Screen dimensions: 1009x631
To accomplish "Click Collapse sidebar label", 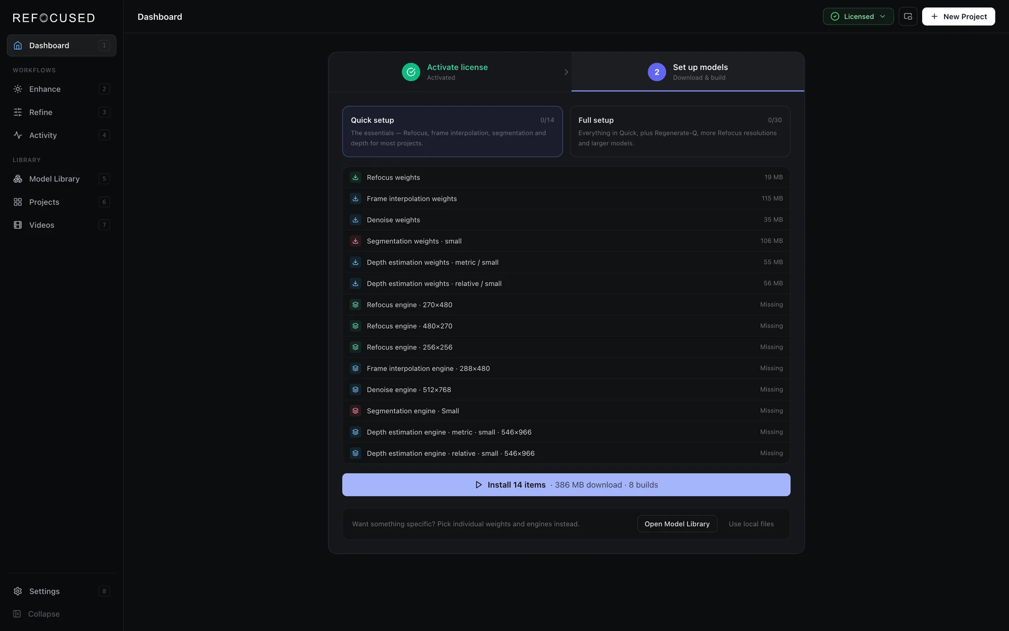I will (44, 614).
